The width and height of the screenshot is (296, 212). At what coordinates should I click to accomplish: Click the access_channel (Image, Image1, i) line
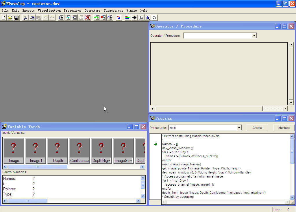[x=190, y=184]
